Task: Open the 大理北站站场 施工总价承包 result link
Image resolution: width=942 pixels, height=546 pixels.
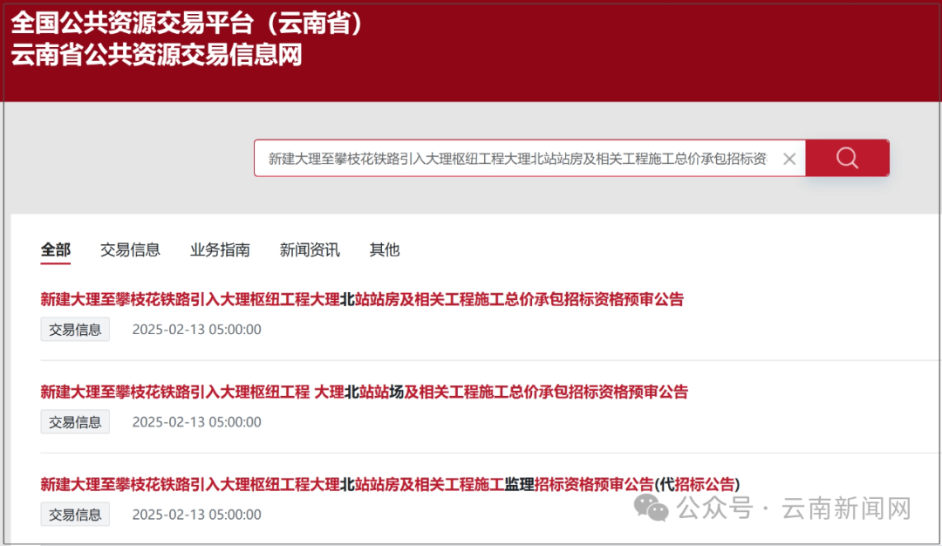Action: point(364,392)
